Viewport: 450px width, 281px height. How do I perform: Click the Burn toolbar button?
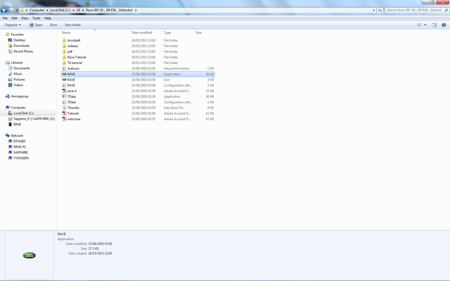54,25
